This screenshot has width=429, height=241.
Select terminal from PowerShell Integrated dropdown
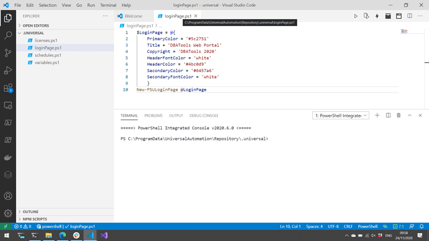[x=341, y=116]
